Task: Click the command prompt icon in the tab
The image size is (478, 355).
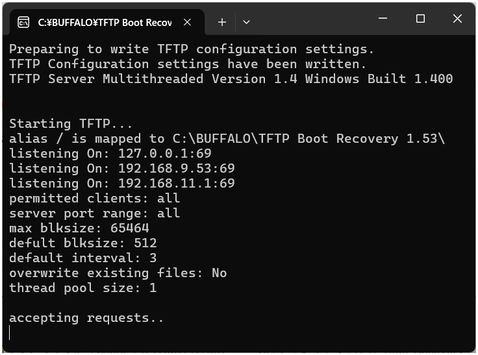Action: [23, 22]
